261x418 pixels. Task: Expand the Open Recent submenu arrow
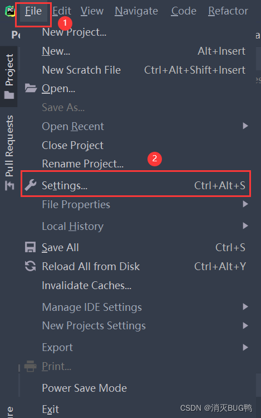point(245,126)
